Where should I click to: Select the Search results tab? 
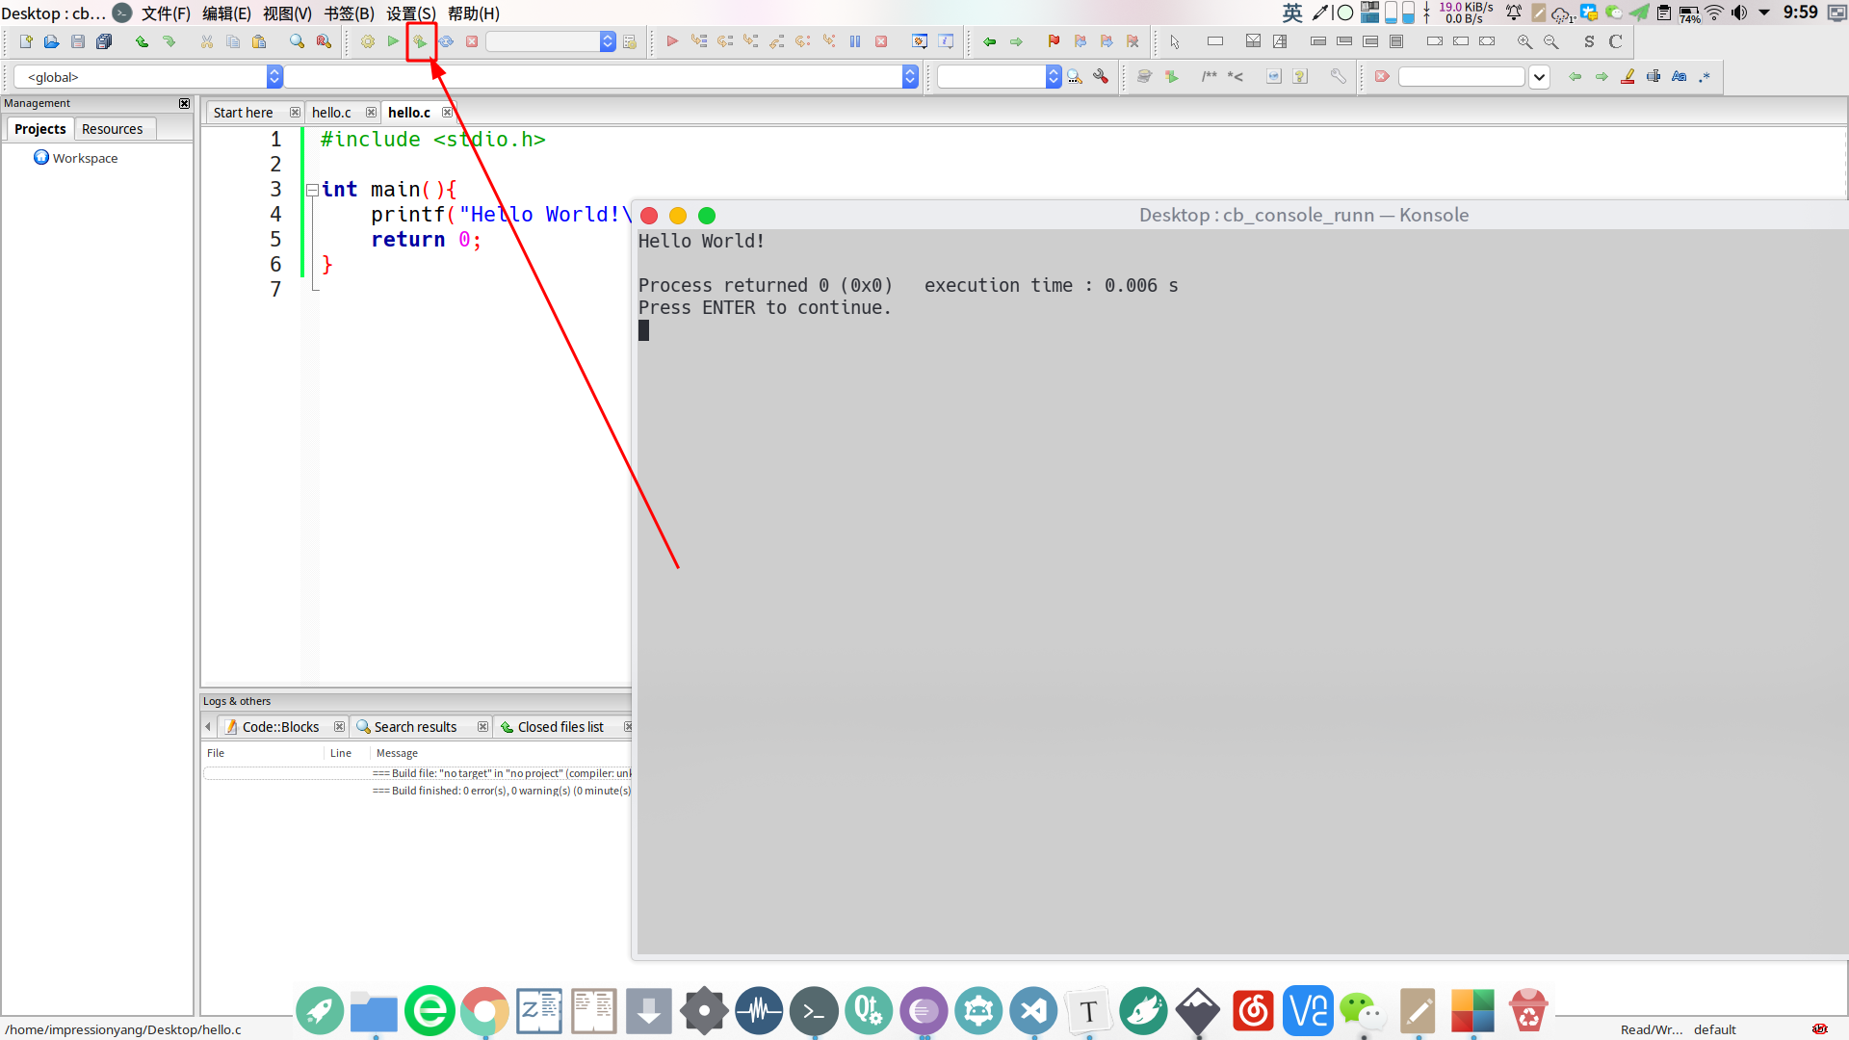tap(415, 726)
